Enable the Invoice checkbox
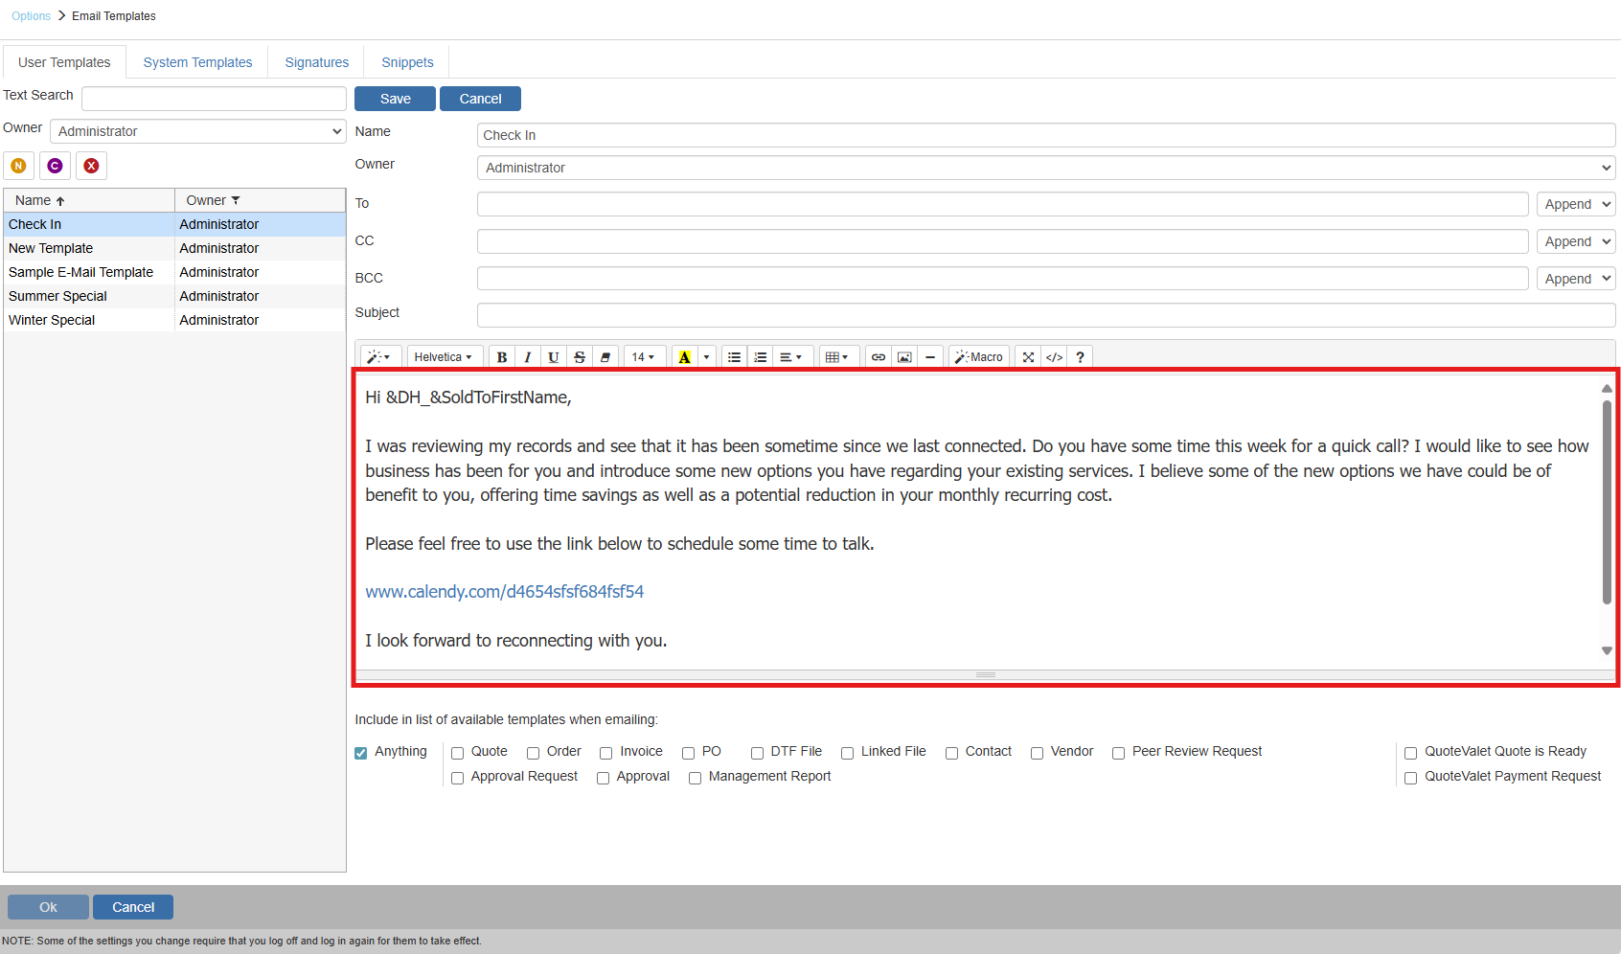The image size is (1621, 954). (606, 753)
